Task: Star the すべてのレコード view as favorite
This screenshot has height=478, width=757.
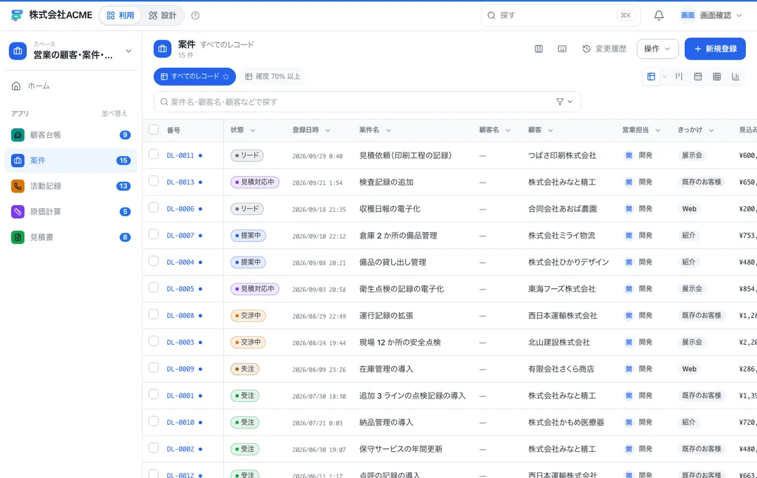Action: click(225, 77)
